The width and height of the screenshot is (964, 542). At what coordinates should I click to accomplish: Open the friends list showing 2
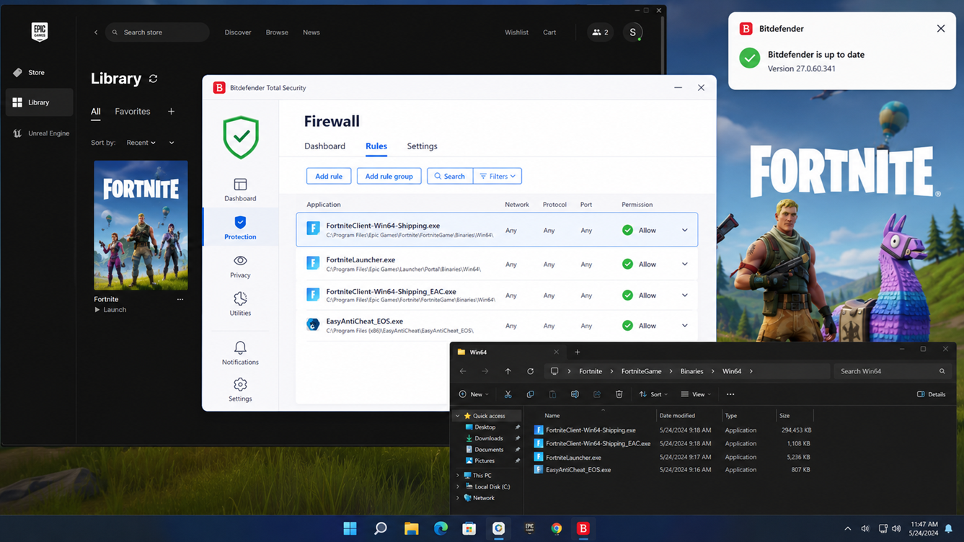pyautogui.click(x=600, y=32)
